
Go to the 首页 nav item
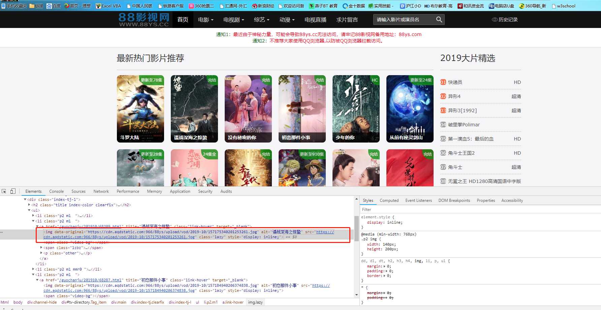tap(183, 20)
